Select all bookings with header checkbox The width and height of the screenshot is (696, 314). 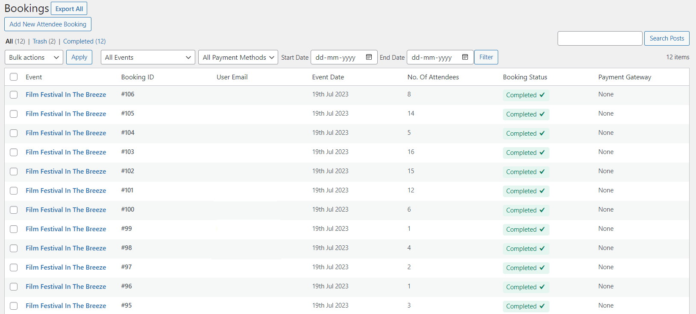(14, 77)
